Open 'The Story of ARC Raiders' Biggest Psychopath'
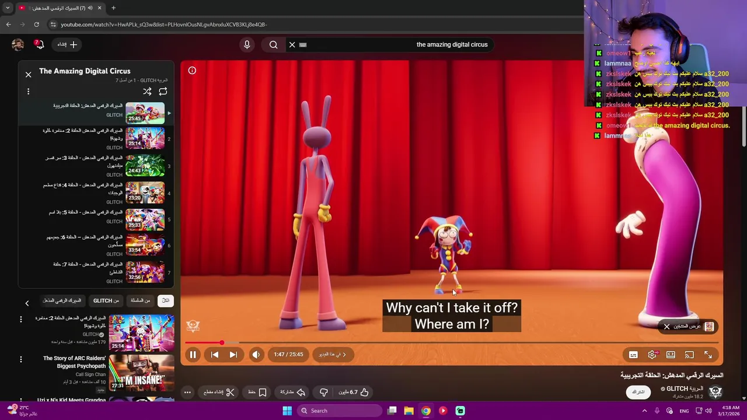This screenshot has width=747, height=420. [75, 362]
